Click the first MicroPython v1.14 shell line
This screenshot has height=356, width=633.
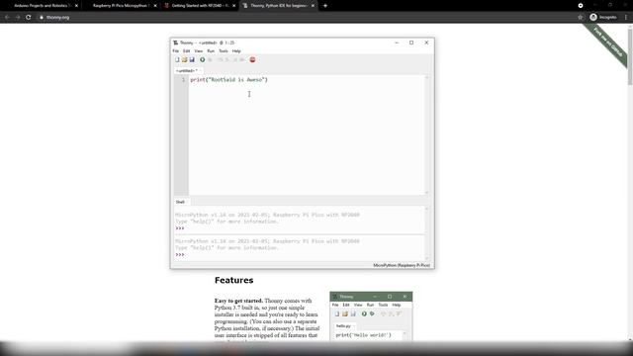pos(267,215)
